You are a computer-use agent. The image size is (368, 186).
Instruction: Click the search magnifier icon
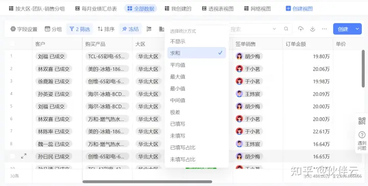coord(286,29)
